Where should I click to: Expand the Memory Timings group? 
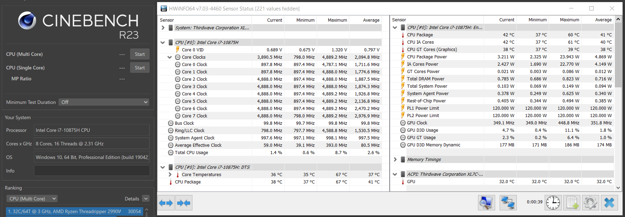pos(395,160)
